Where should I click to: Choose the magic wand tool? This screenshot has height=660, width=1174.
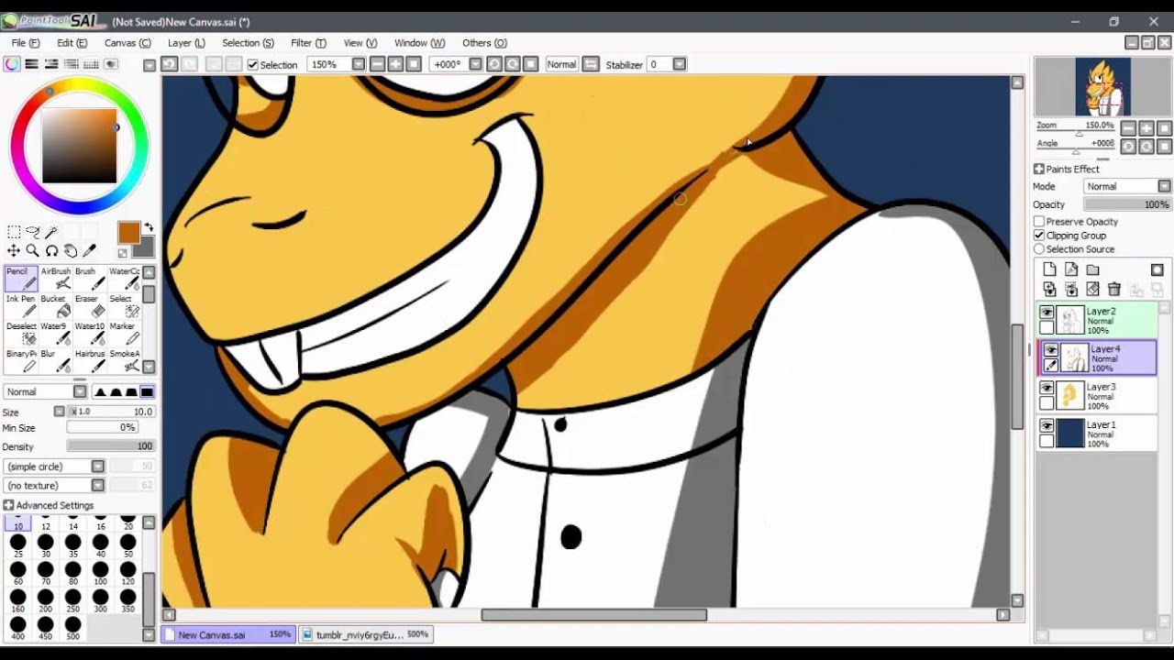51,233
